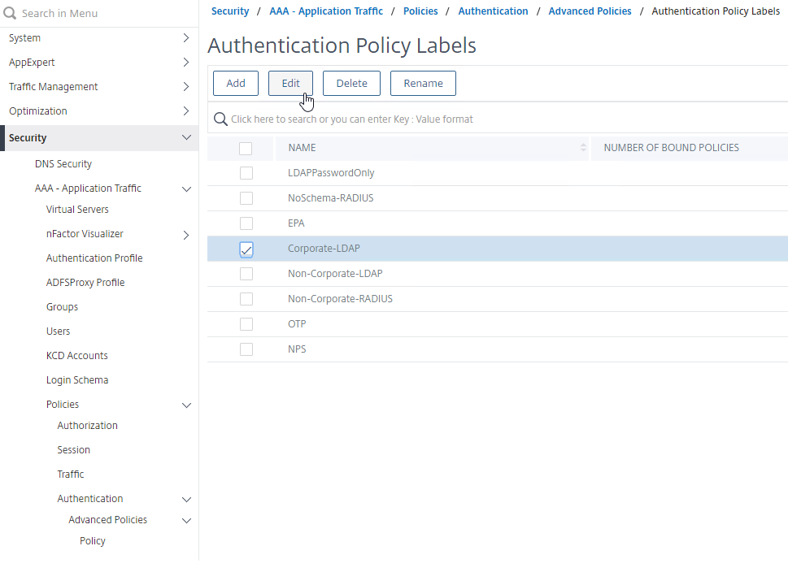Expand nFactor Visualizer submenu arrow
The image size is (788, 585).
pos(186,235)
